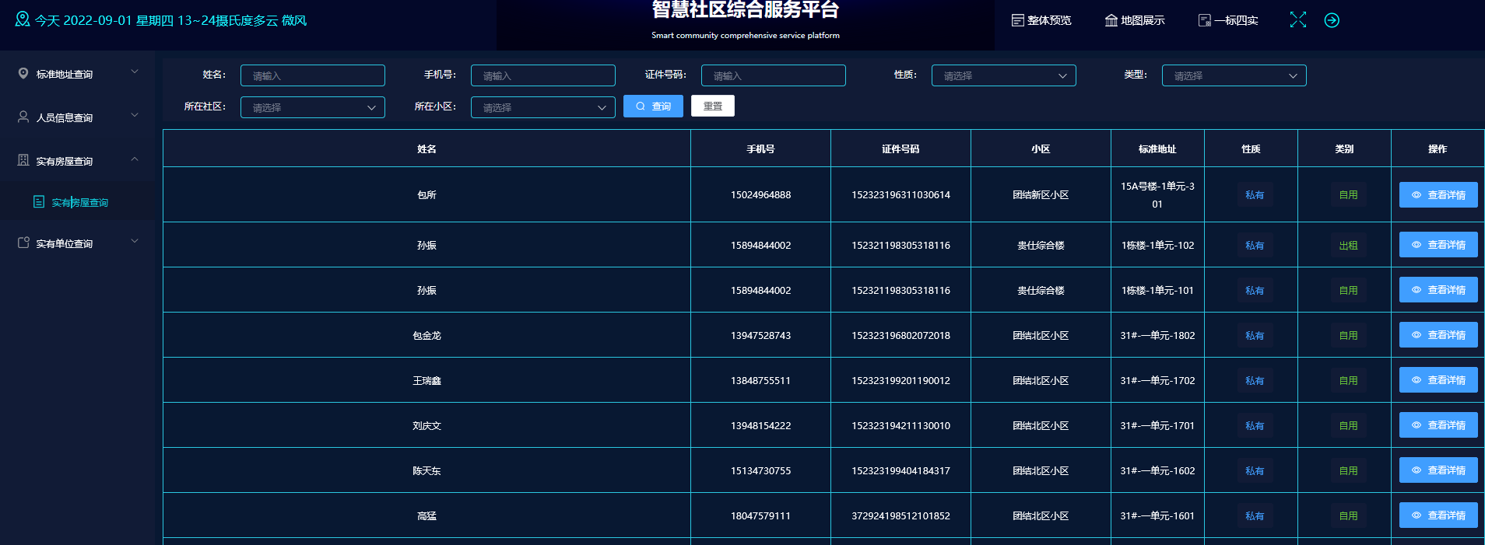Switch to 整体预览 in top navigation
1485x545 pixels.
click(1041, 20)
